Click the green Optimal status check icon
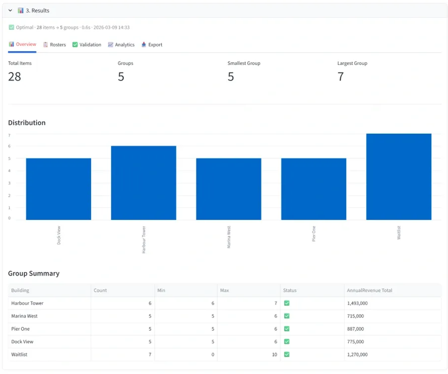Viewport: 448px width, 374px height. 11,27
